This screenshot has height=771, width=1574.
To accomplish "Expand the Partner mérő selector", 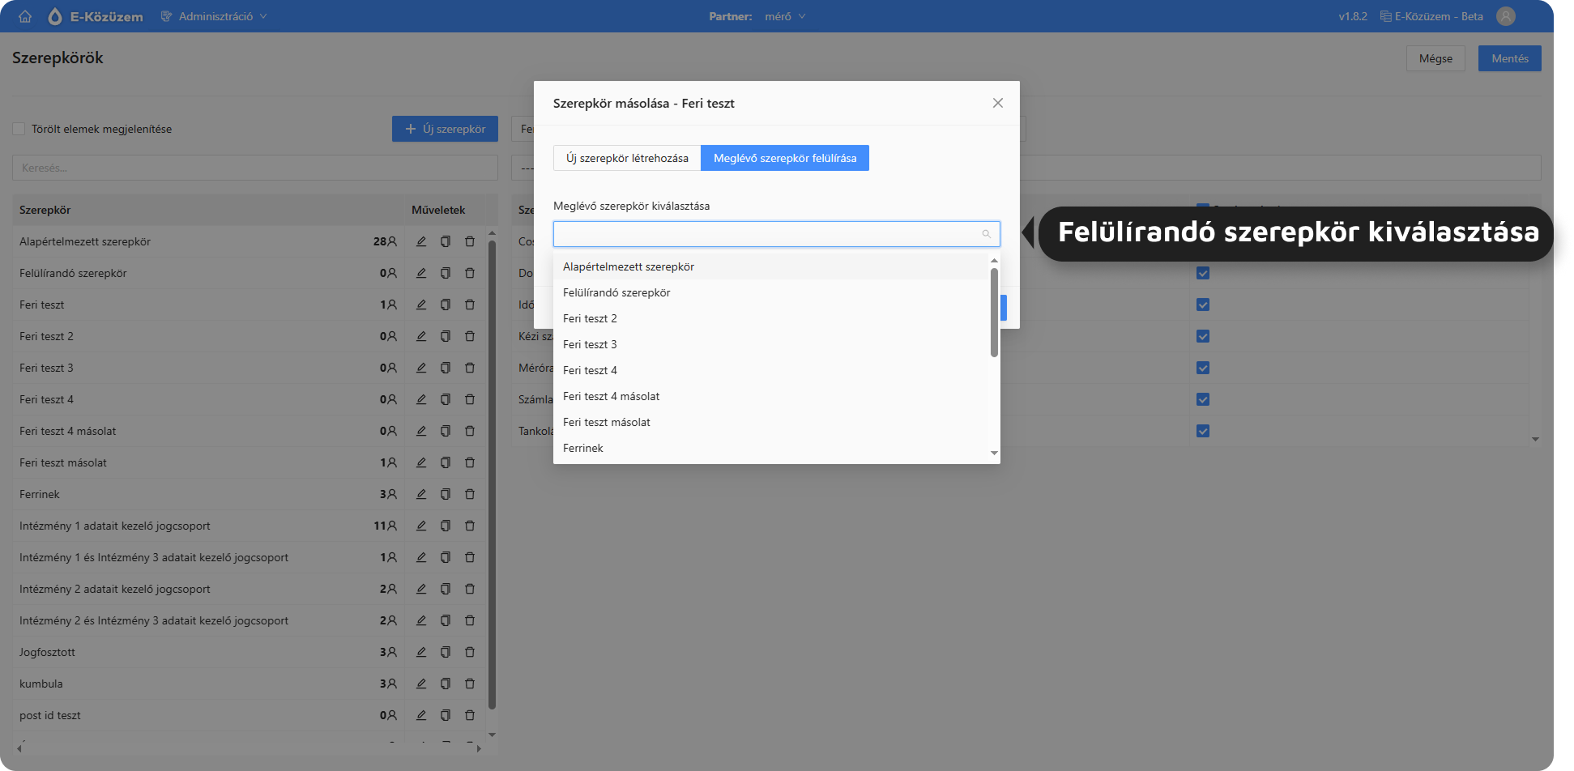I will [784, 16].
